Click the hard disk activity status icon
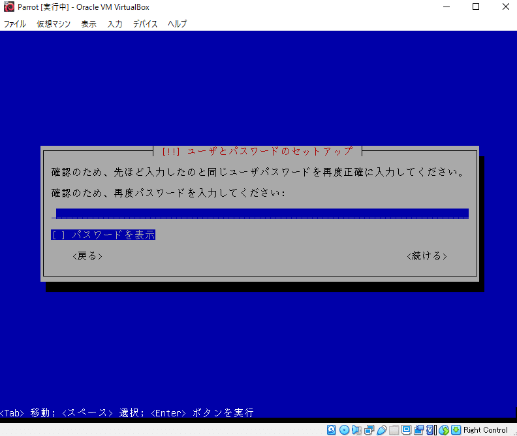517x436 pixels. pyautogui.click(x=332, y=429)
